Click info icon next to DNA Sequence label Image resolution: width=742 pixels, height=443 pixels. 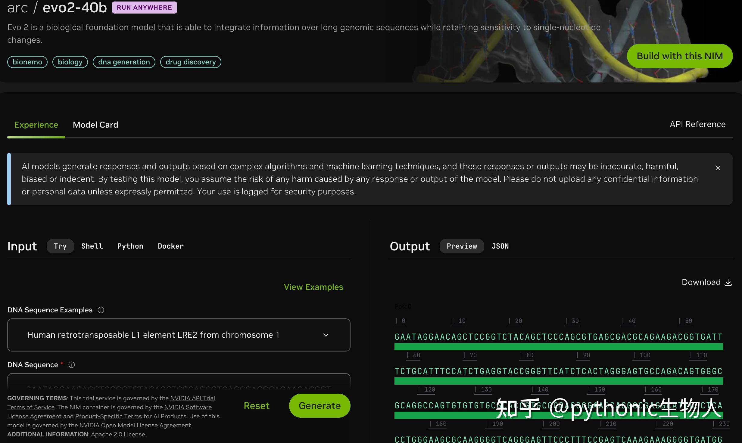[x=72, y=365]
